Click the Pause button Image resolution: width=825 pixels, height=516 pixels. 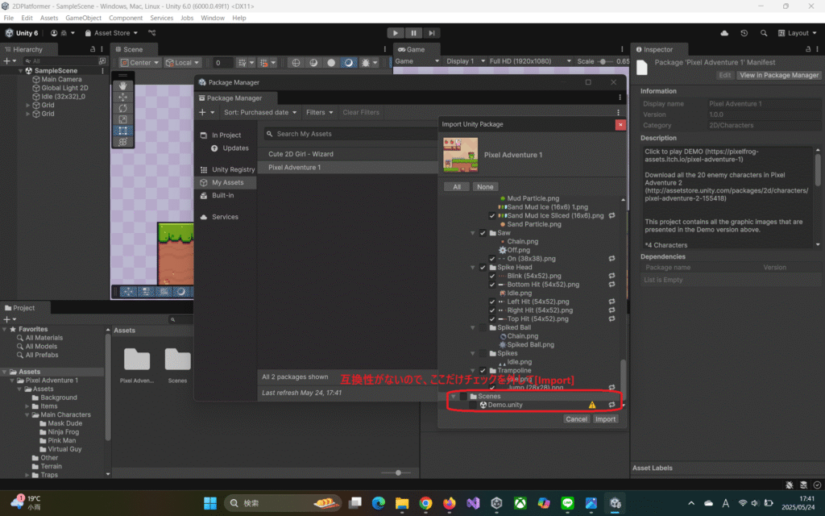[413, 32]
